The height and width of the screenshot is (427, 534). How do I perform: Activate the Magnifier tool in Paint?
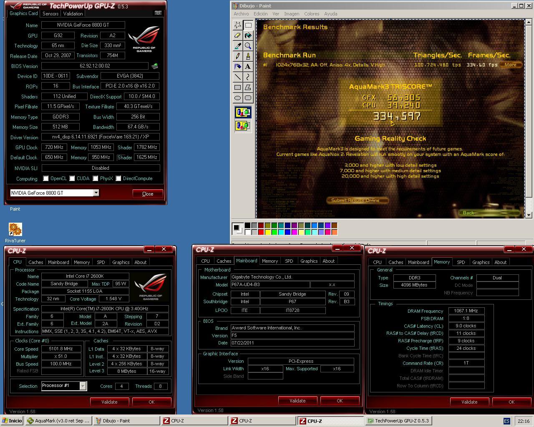(248, 46)
